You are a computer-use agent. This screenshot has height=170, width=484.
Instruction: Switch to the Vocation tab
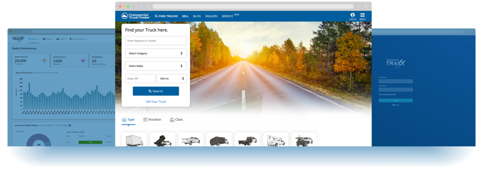pos(152,120)
